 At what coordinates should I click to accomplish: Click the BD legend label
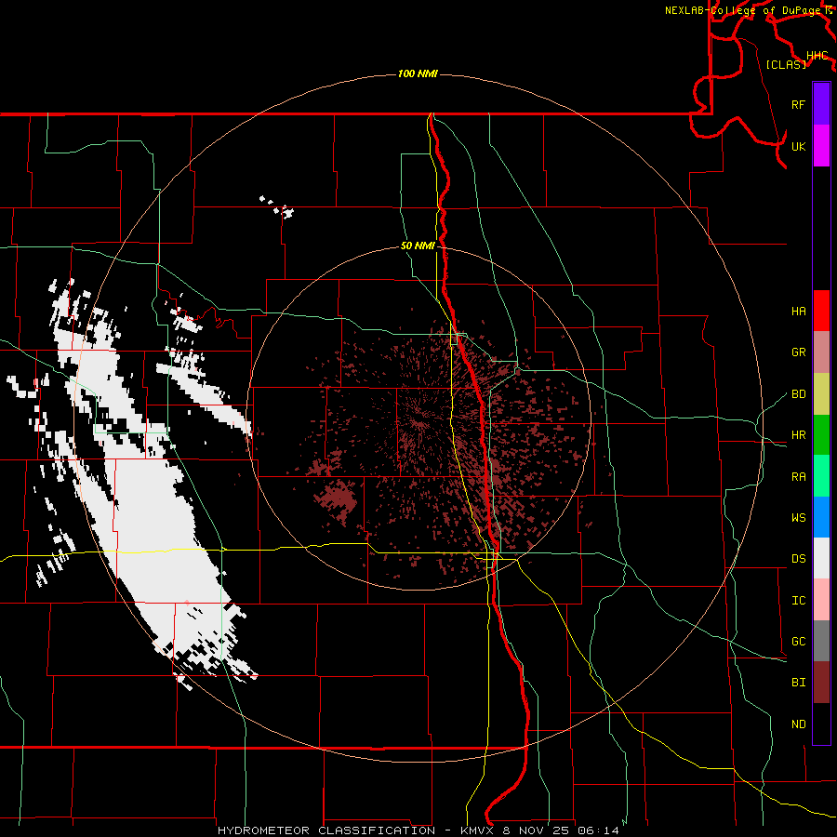click(799, 394)
